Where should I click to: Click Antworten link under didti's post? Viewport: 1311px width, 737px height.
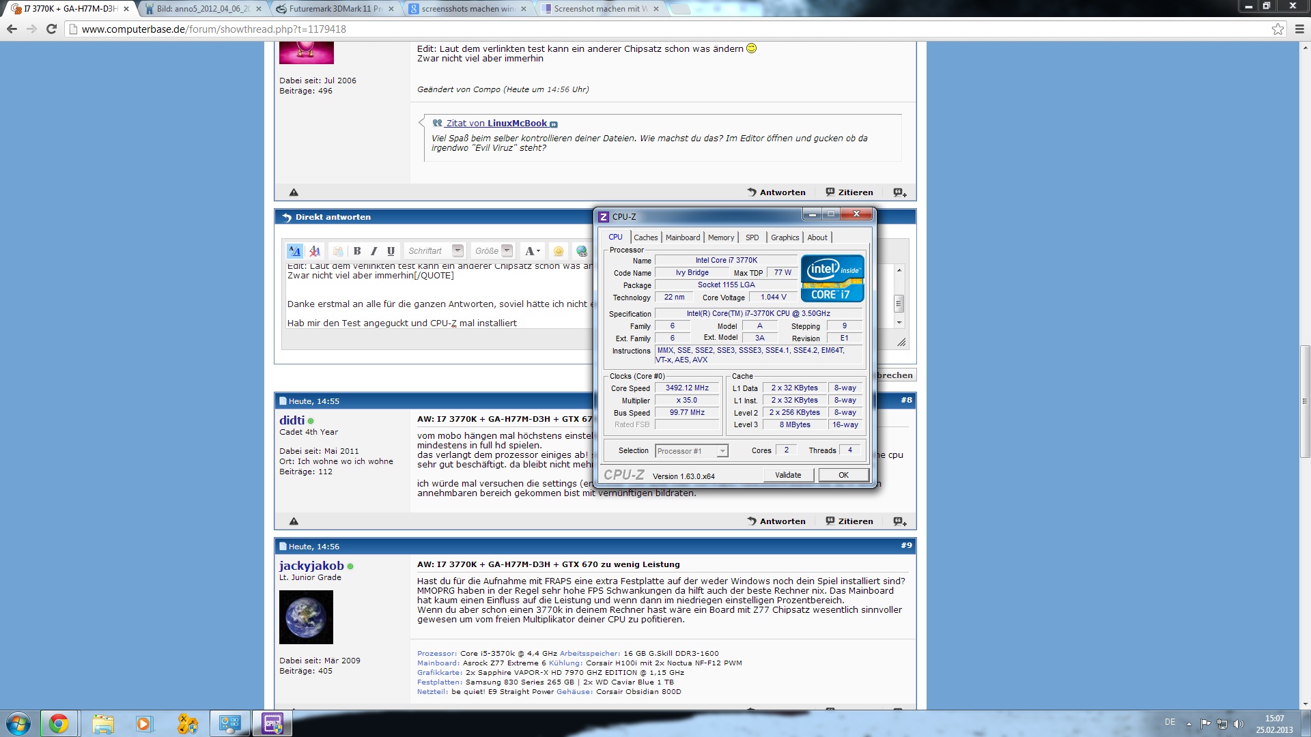(x=776, y=521)
